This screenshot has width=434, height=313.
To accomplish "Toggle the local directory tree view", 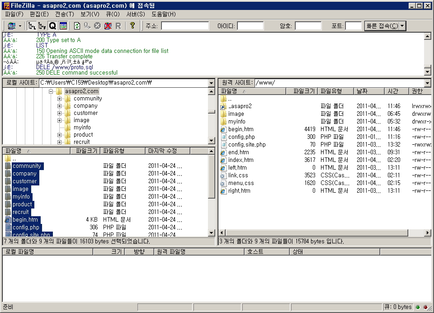I will pyautogui.click(x=32, y=26).
